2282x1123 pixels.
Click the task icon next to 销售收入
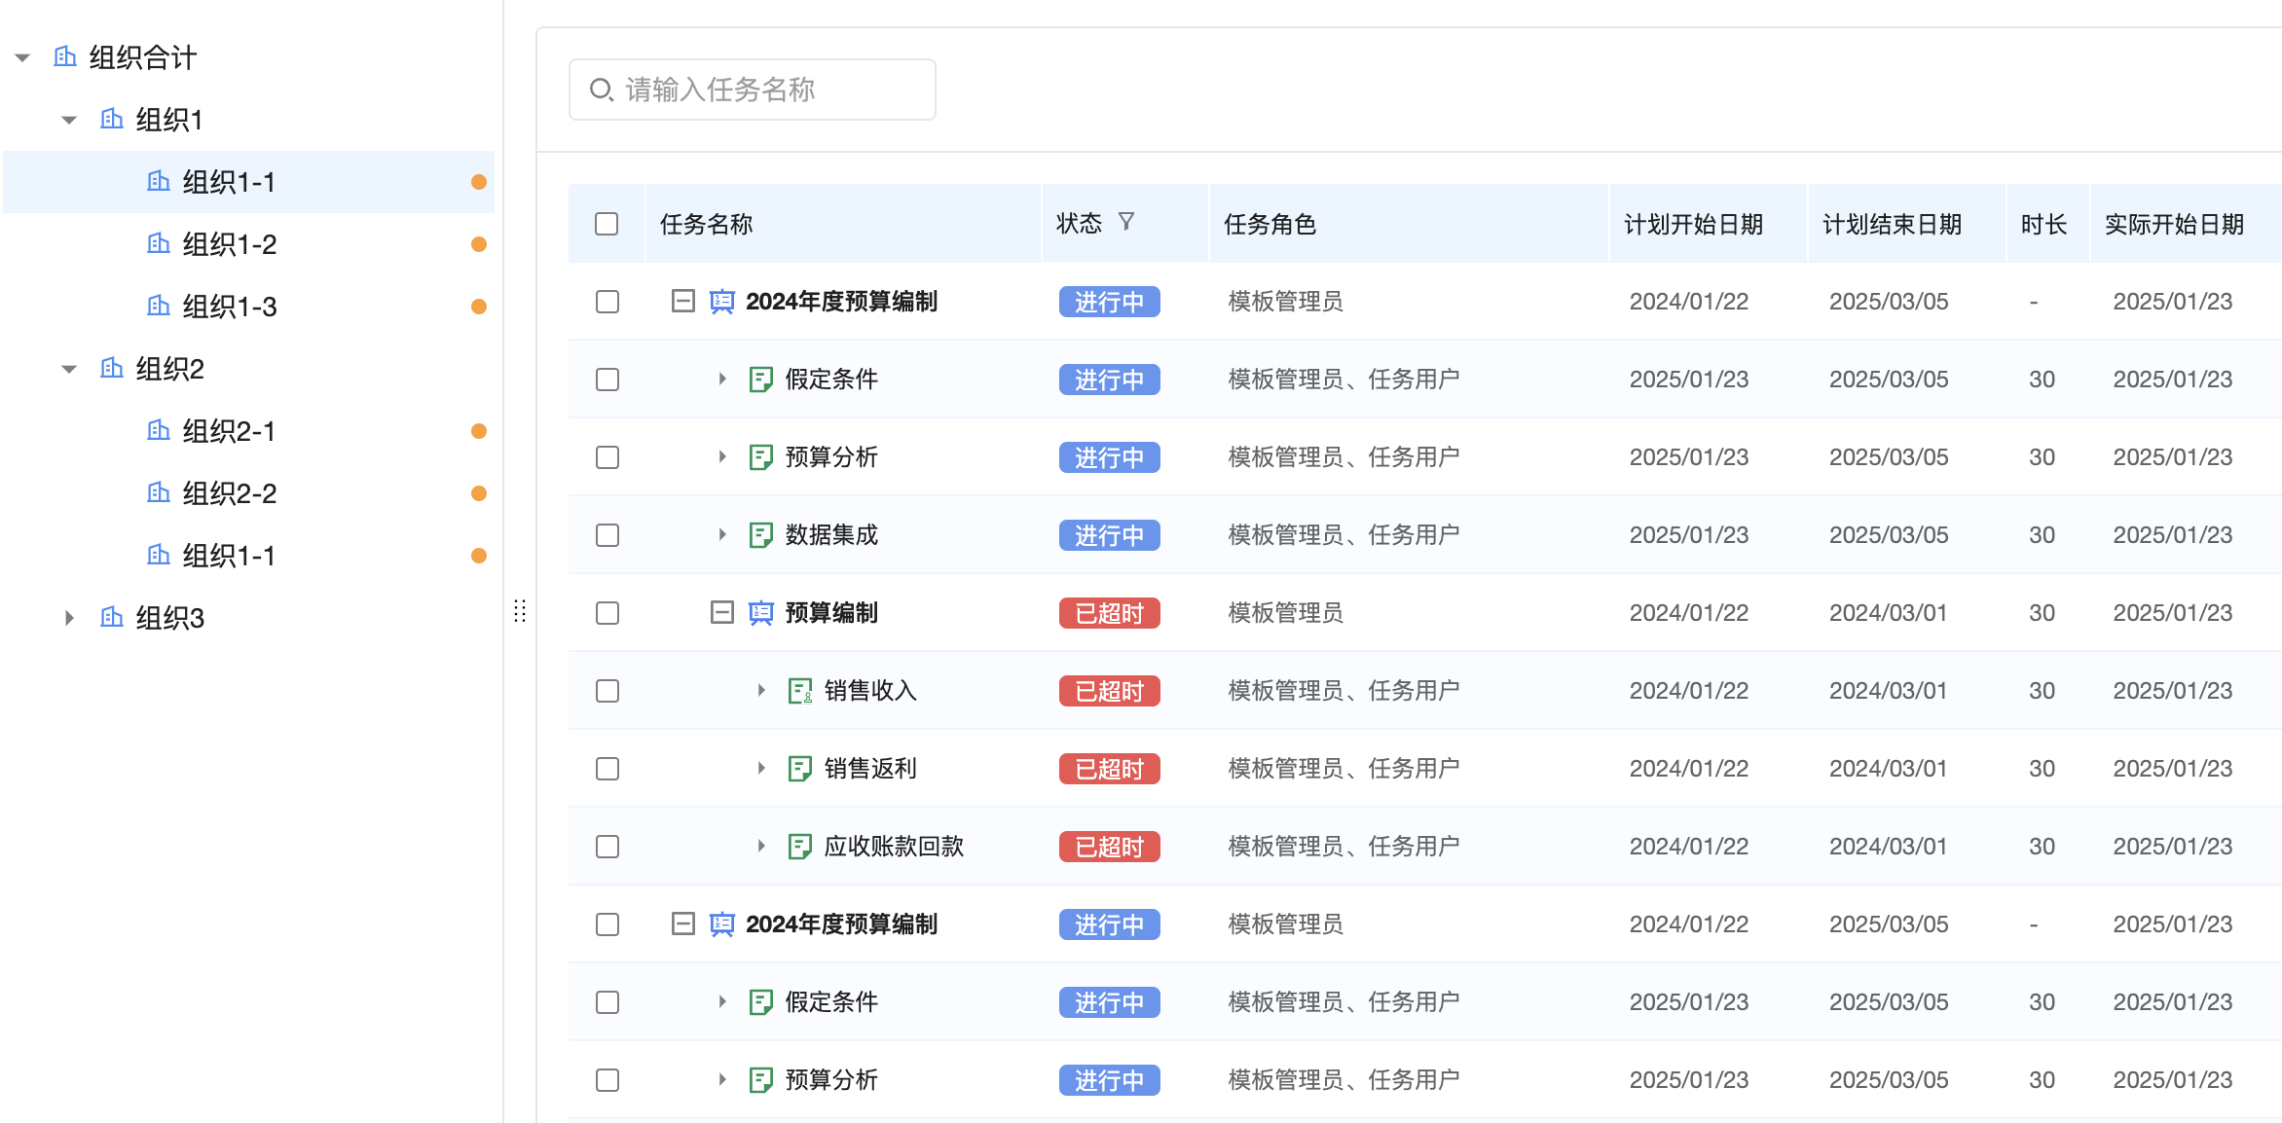point(800,690)
